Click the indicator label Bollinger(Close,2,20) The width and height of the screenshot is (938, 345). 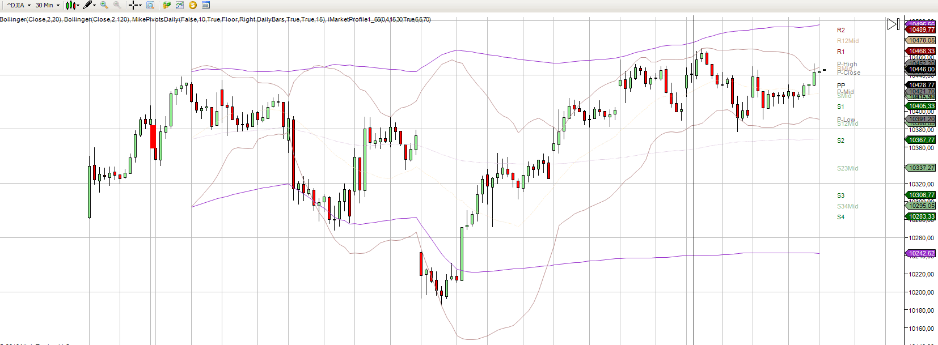31,19
